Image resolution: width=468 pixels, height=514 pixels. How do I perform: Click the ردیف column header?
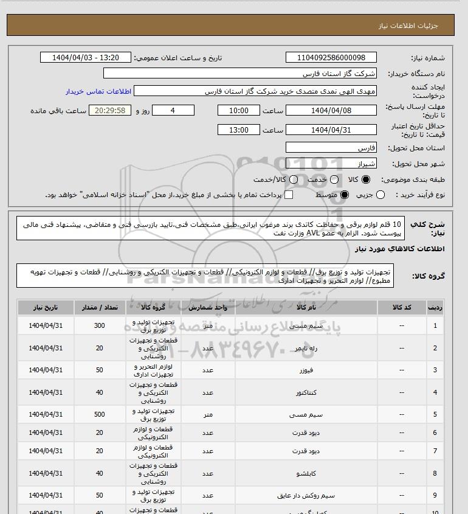[435, 307]
